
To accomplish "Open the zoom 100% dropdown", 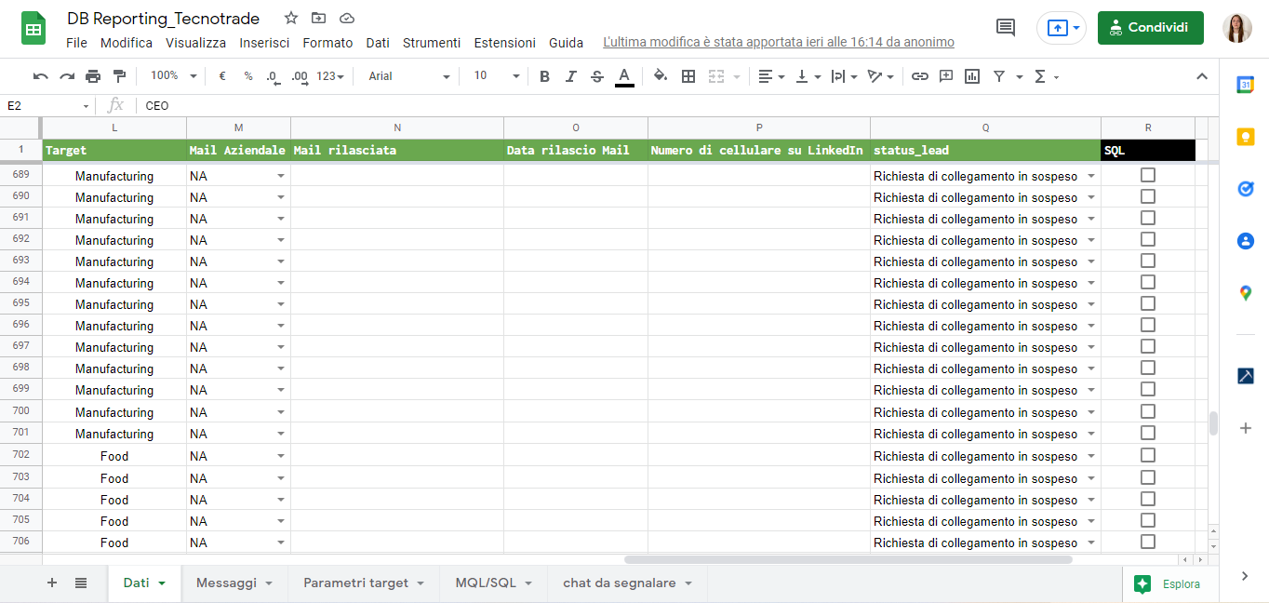I will point(174,76).
